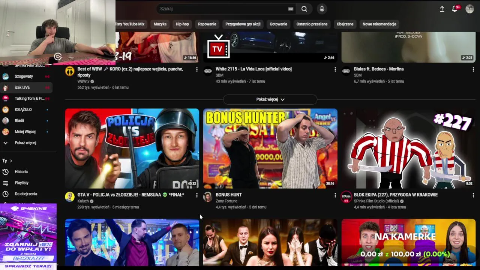Open Do obejrzenia watch later list
480x270 pixels.
[x=26, y=194]
